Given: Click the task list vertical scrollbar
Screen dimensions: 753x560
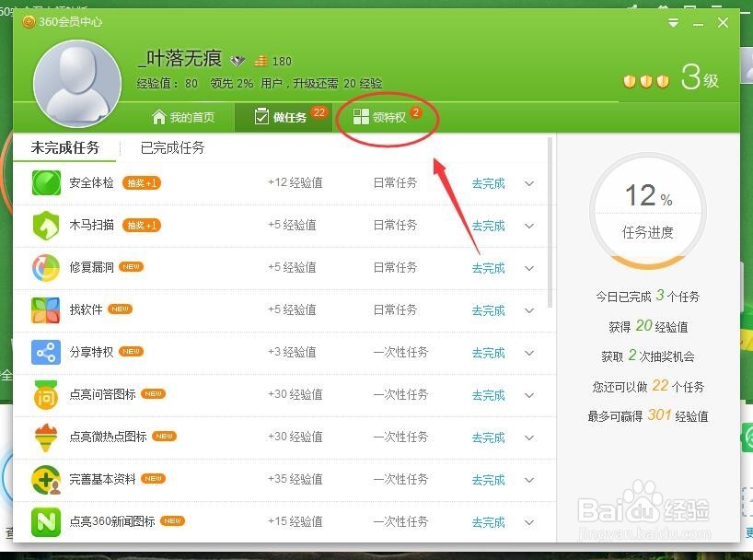Looking at the screenshot, I should [550, 222].
